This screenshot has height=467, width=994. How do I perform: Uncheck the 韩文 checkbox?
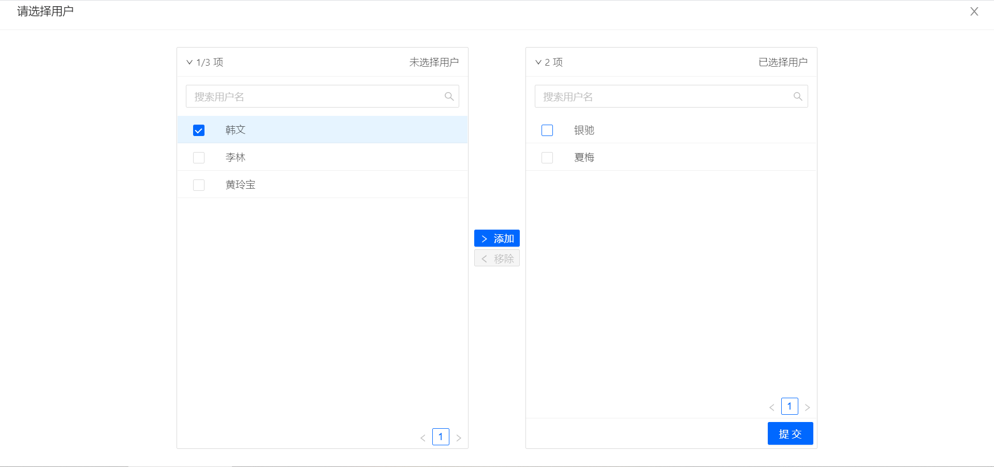[199, 130]
